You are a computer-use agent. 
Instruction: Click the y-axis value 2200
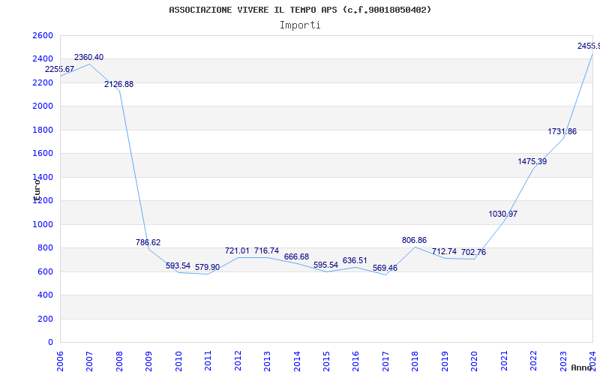point(43,82)
